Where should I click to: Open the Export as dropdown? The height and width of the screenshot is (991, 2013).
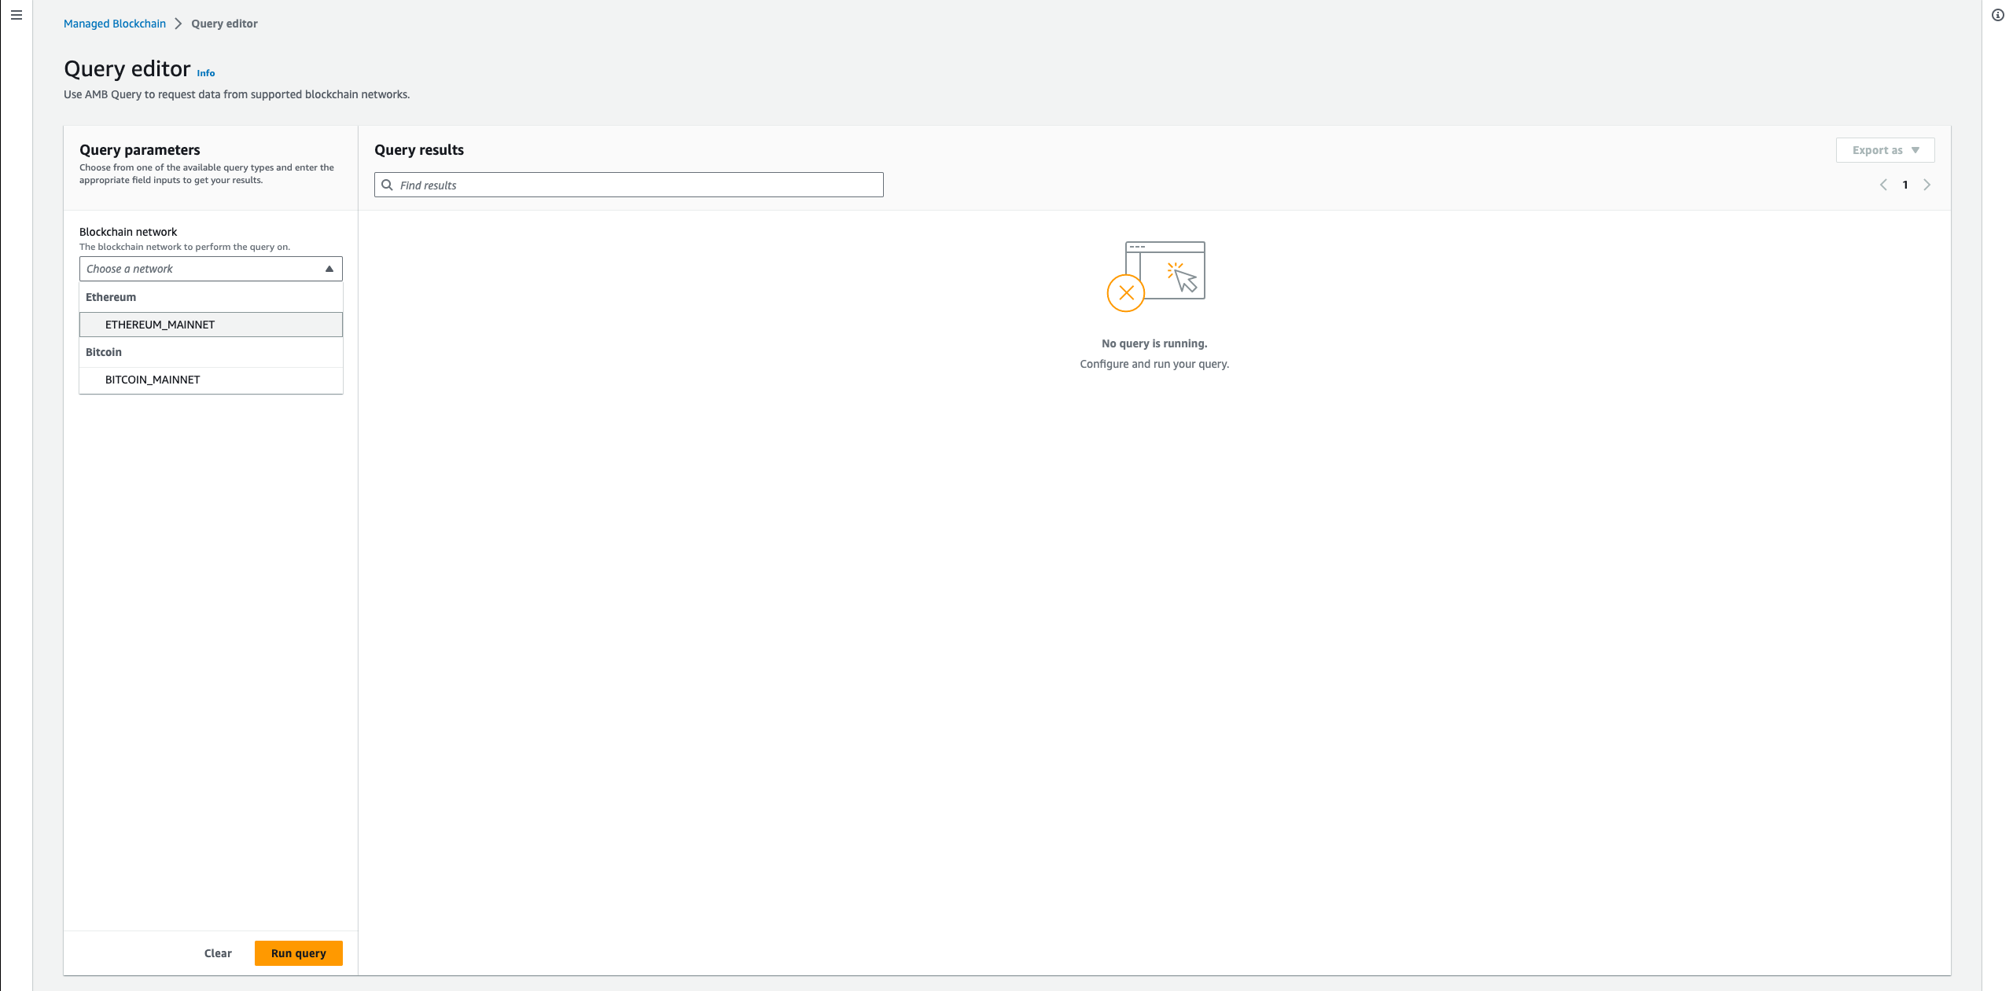tap(1885, 150)
